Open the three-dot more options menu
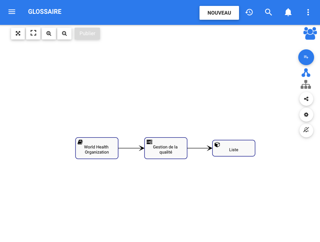The width and height of the screenshot is (320, 242). point(308,12)
